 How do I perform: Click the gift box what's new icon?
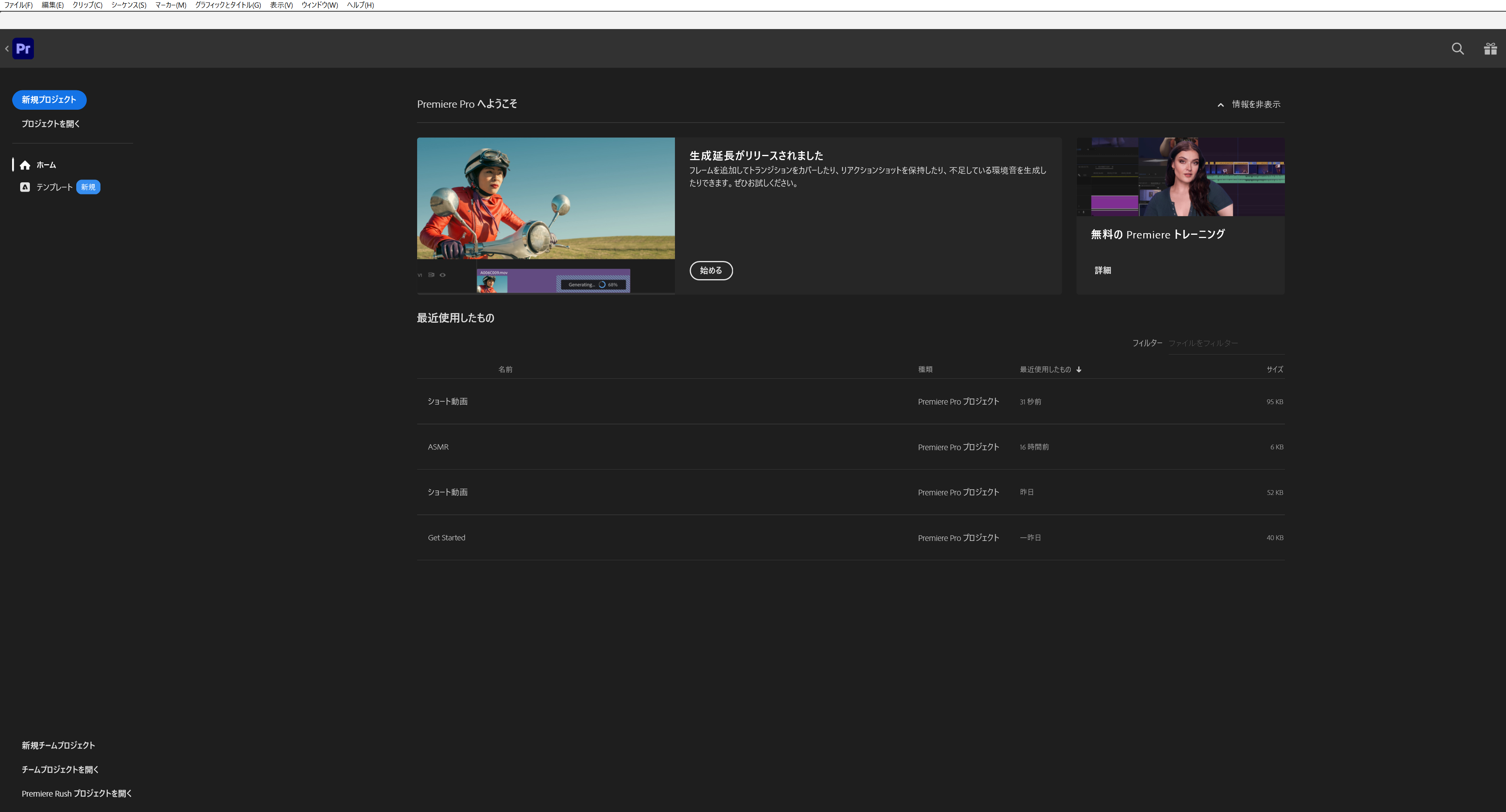point(1490,48)
